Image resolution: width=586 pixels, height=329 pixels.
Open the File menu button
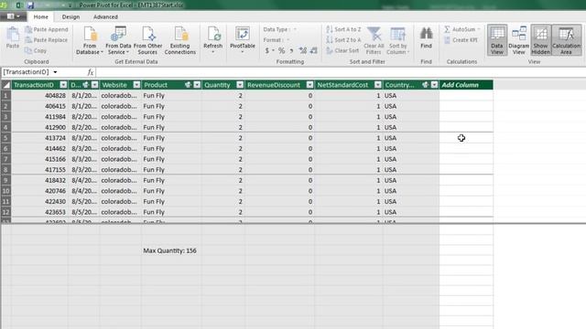pos(13,16)
